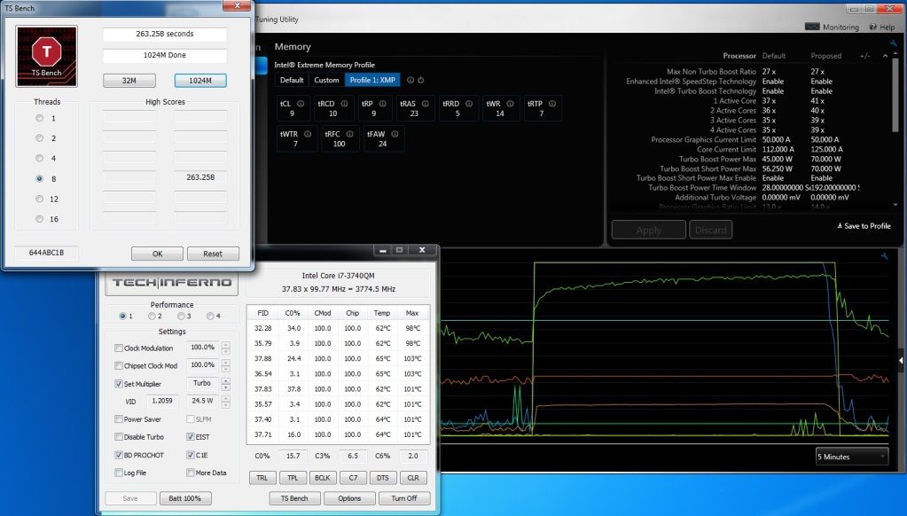Image resolution: width=907 pixels, height=516 pixels.
Task: Enable the Chipset Clock Mod checkbox
Action: (119, 365)
